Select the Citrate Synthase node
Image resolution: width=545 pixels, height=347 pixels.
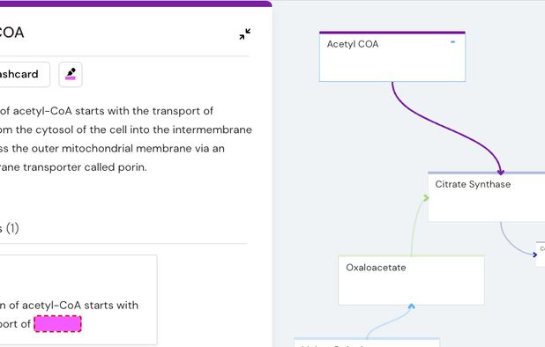[487, 196]
